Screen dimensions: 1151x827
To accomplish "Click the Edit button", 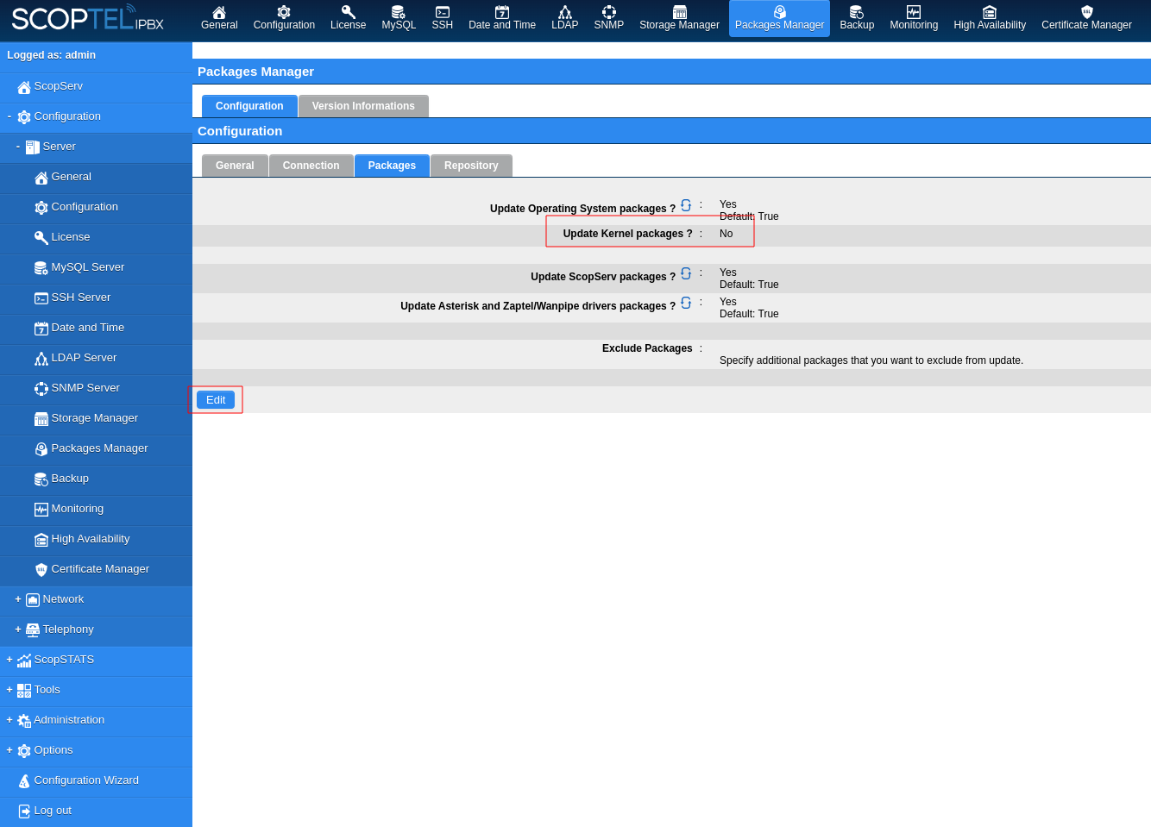I will click(216, 400).
